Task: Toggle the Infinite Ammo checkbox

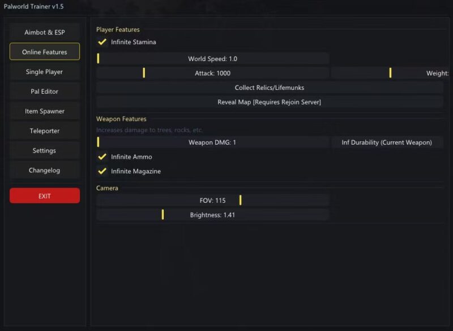Action: pos(102,157)
